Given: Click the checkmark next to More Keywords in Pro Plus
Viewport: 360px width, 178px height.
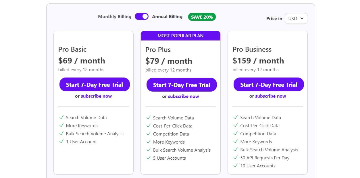Looking at the screenshot, I should coord(149,142).
